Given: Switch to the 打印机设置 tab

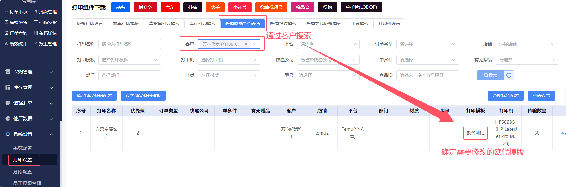Looking at the screenshot, I should click(x=389, y=23).
